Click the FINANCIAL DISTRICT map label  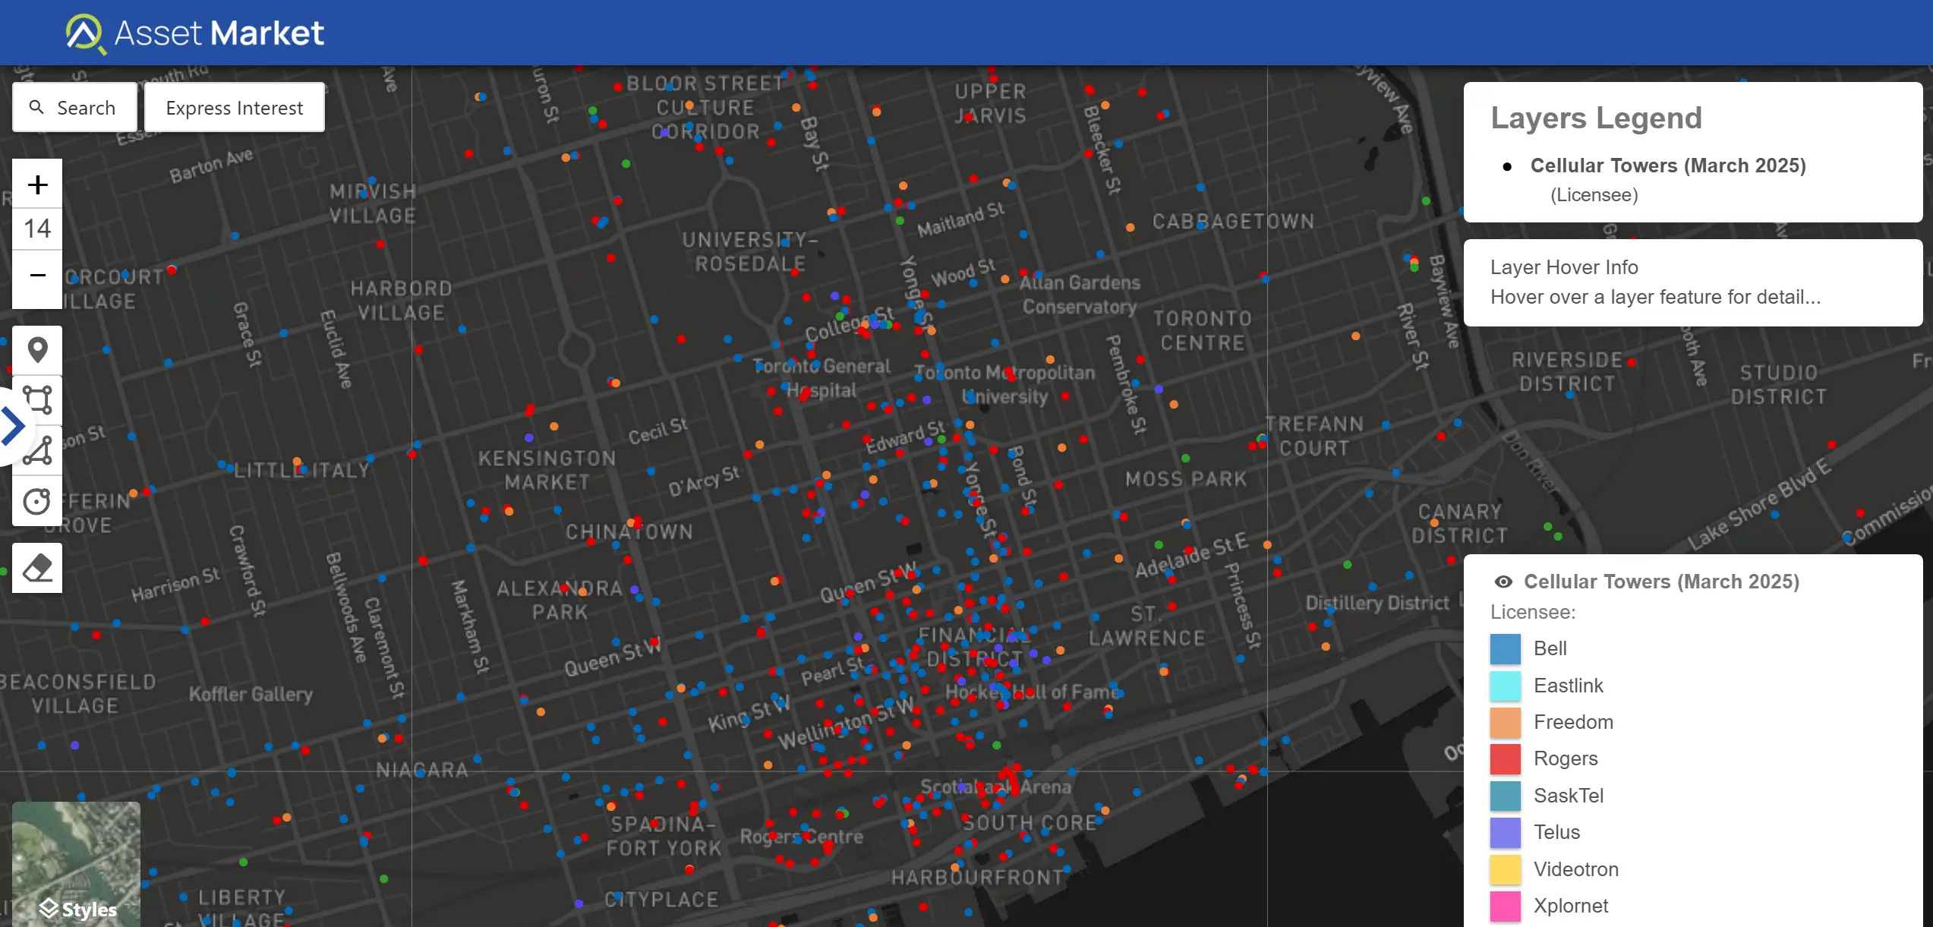pyautogui.click(x=974, y=647)
